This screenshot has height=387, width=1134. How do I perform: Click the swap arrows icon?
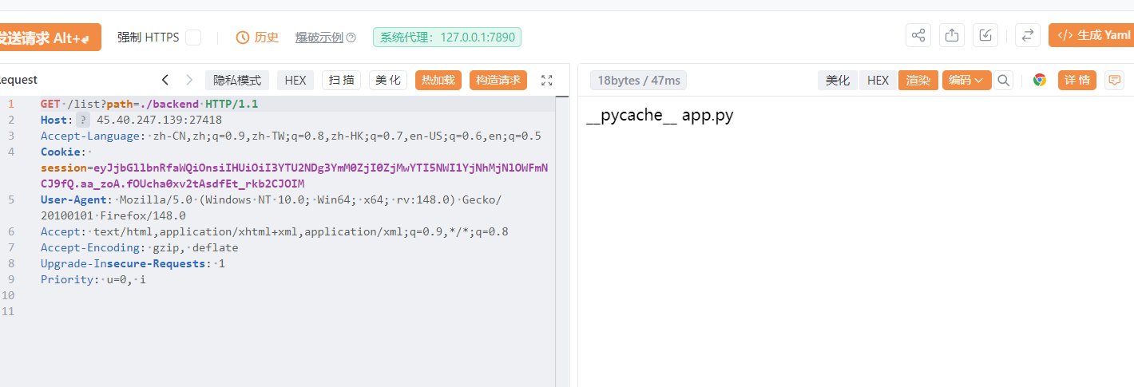(1028, 35)
